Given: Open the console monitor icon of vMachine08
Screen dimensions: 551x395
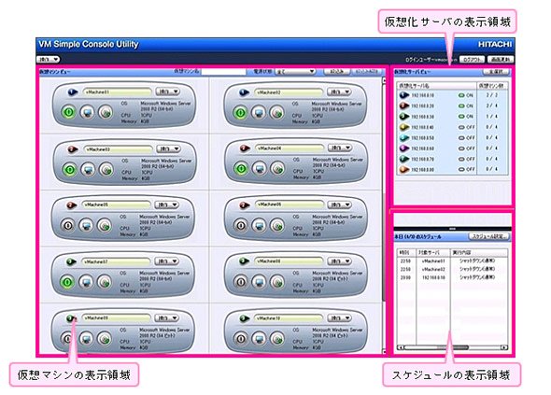Looking at the screenshot, I should click(259, 281).
